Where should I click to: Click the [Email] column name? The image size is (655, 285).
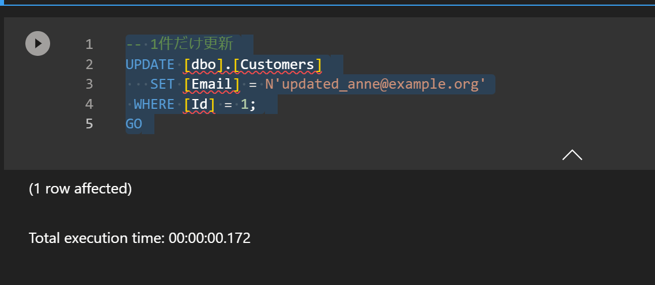[x=212, y=84]
